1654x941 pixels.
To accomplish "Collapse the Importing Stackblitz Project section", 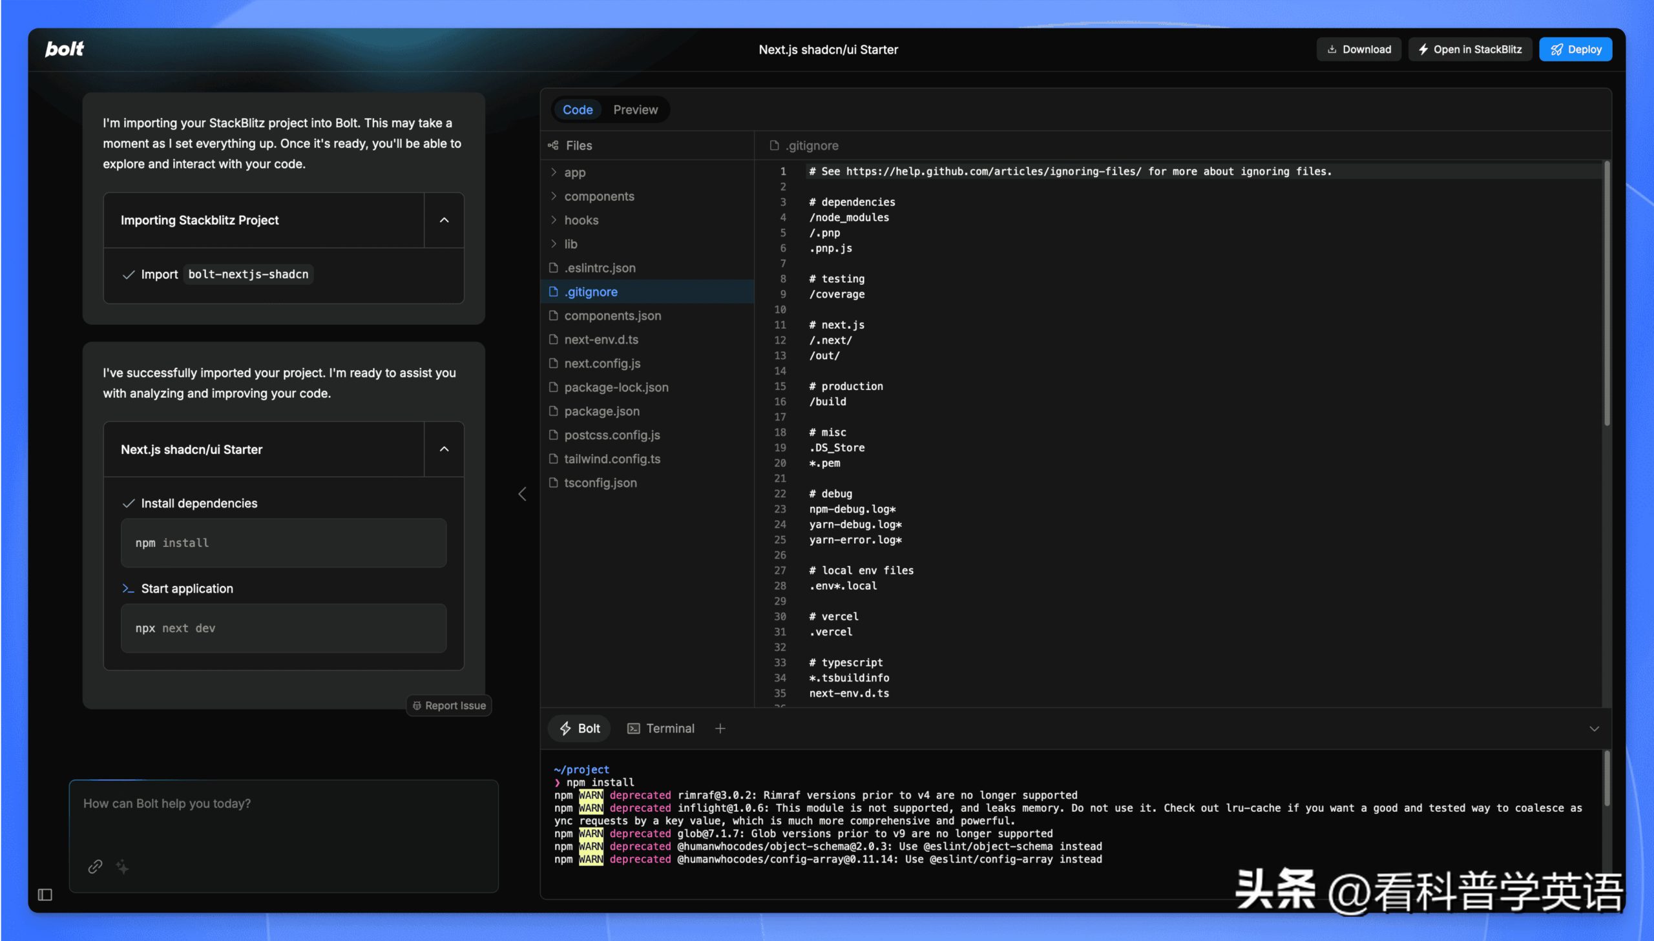I will pos(444,220).
